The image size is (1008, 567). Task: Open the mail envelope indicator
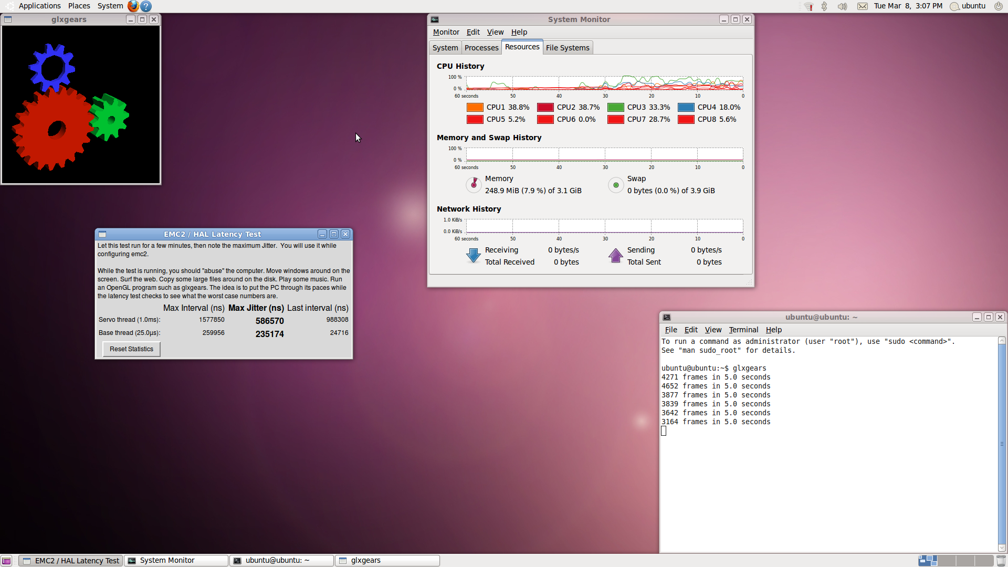tap(862, 6)
